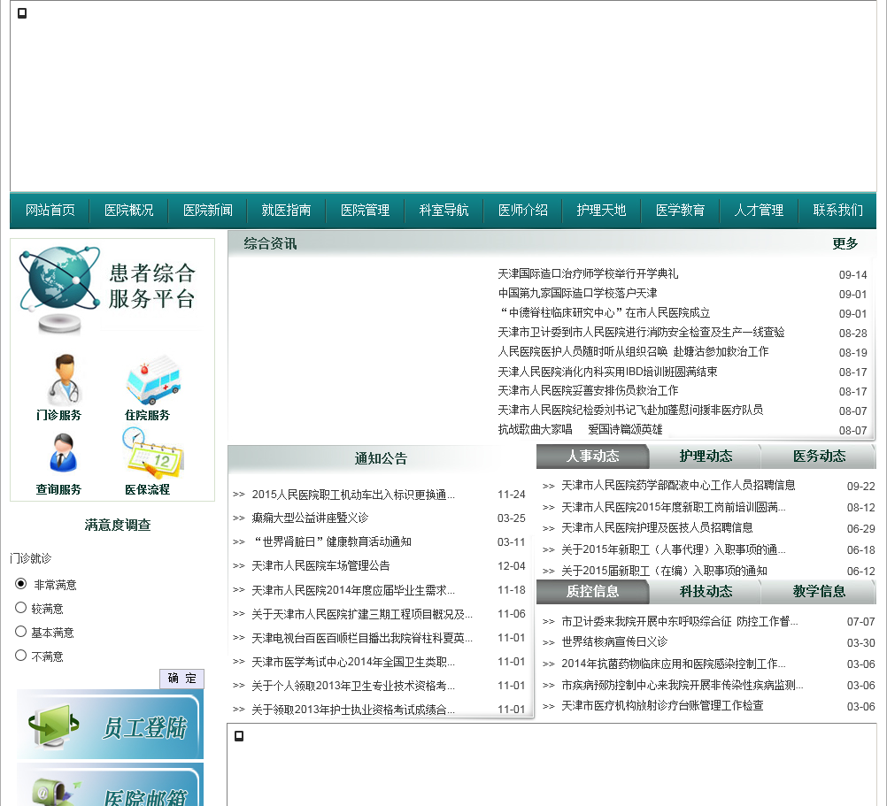The width and height of the screenshot is (887, 806).
Task: Open 2014年抗菌药物临床应用 article
Action: pos(673,664)
